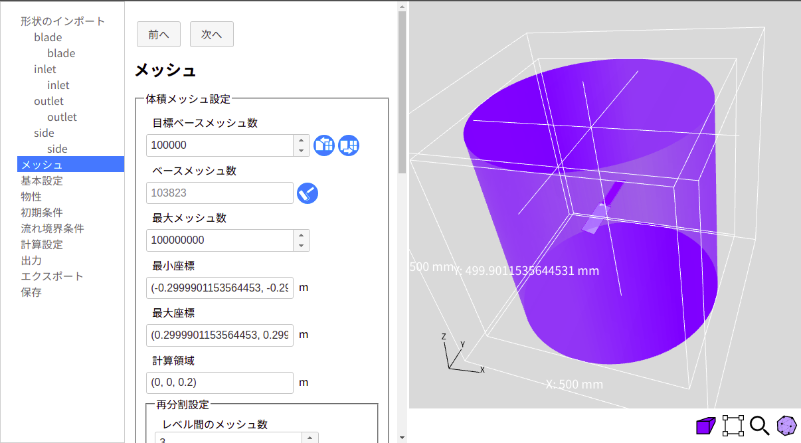Screen dimensions: 801x443
Task: Click the magnifier zoom icon in the viewer
Action: [759, 425]
